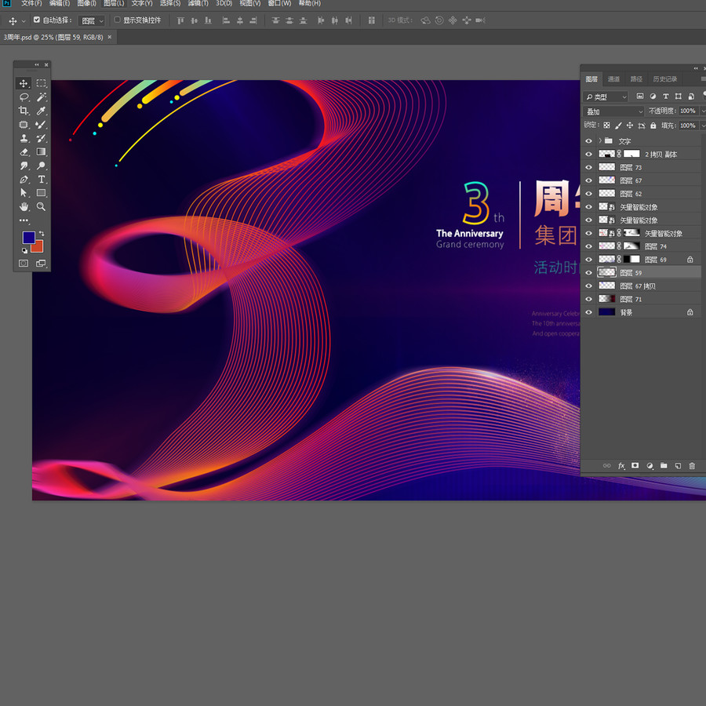Open the blend mode 叠加 dropdown
Screen dimensions: 706x706
614,111
